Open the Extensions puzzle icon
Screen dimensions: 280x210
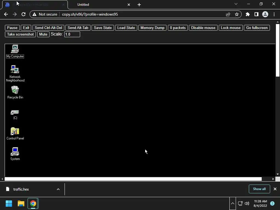248,14
